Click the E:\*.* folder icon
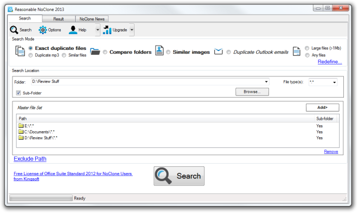The height and width of the screenshot is (213, 358). click(x=21, y=126)
